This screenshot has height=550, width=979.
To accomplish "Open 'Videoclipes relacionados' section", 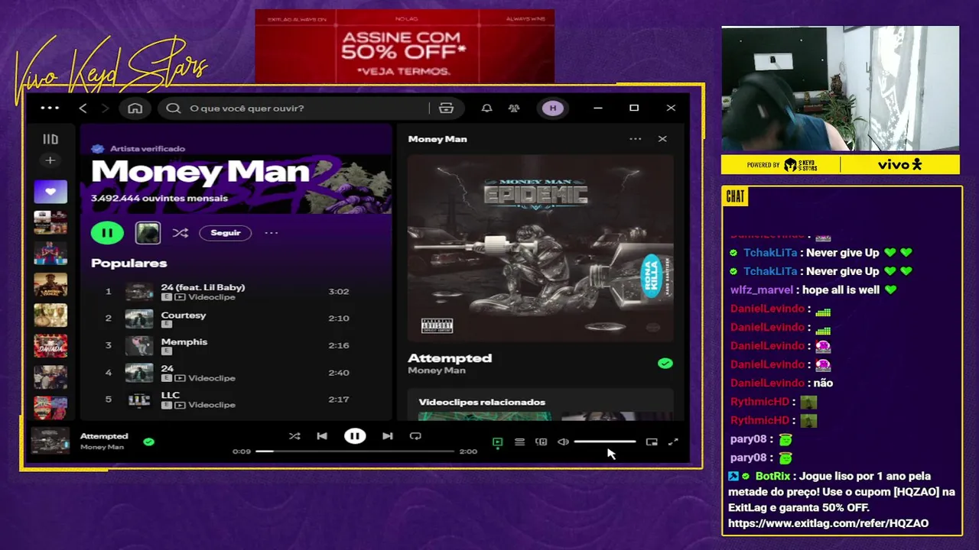I will [482, 402].
